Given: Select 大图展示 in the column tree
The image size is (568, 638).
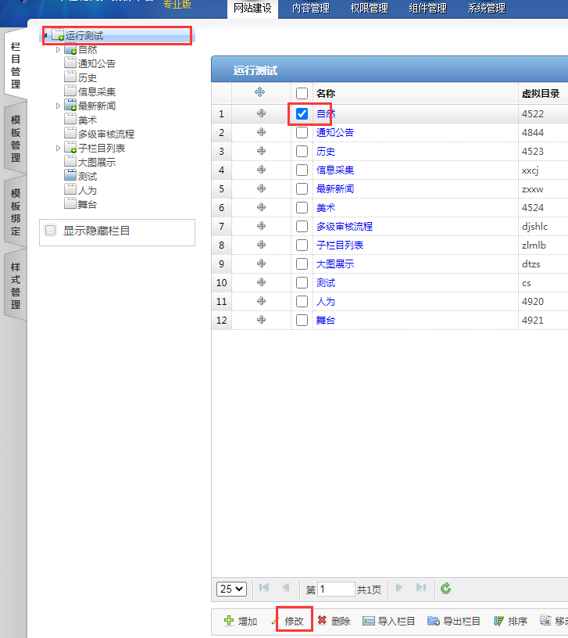Looking at the screenshot, I should 96,163.
